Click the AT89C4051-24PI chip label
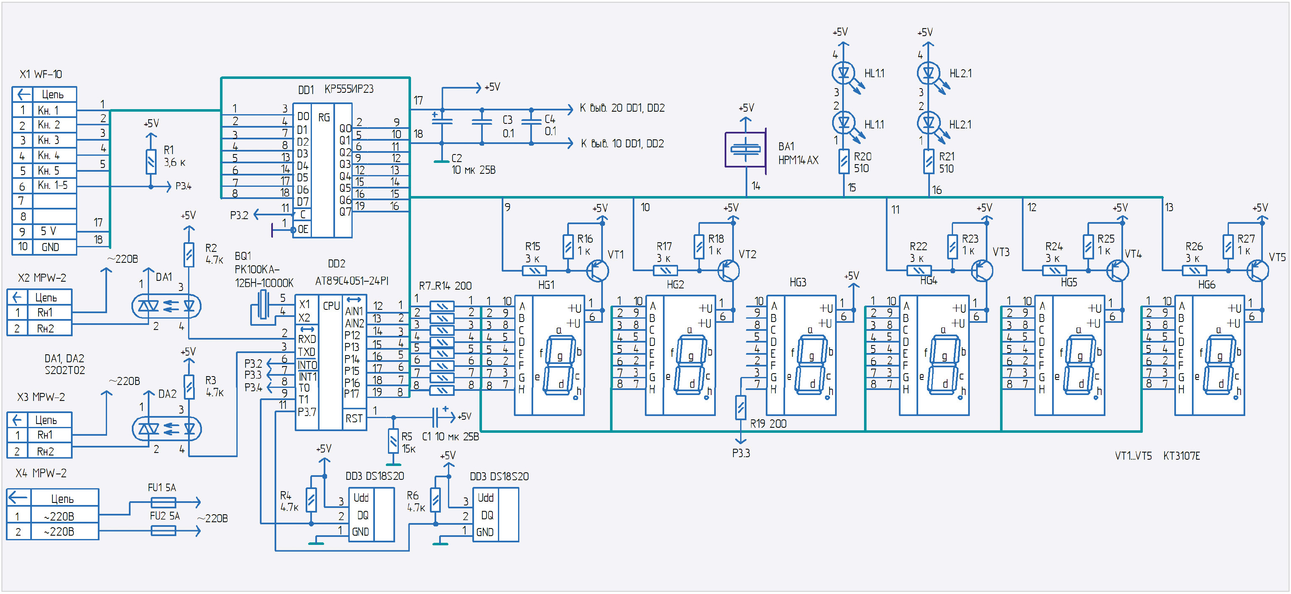 pyautogui.click(x=351, y=281)
